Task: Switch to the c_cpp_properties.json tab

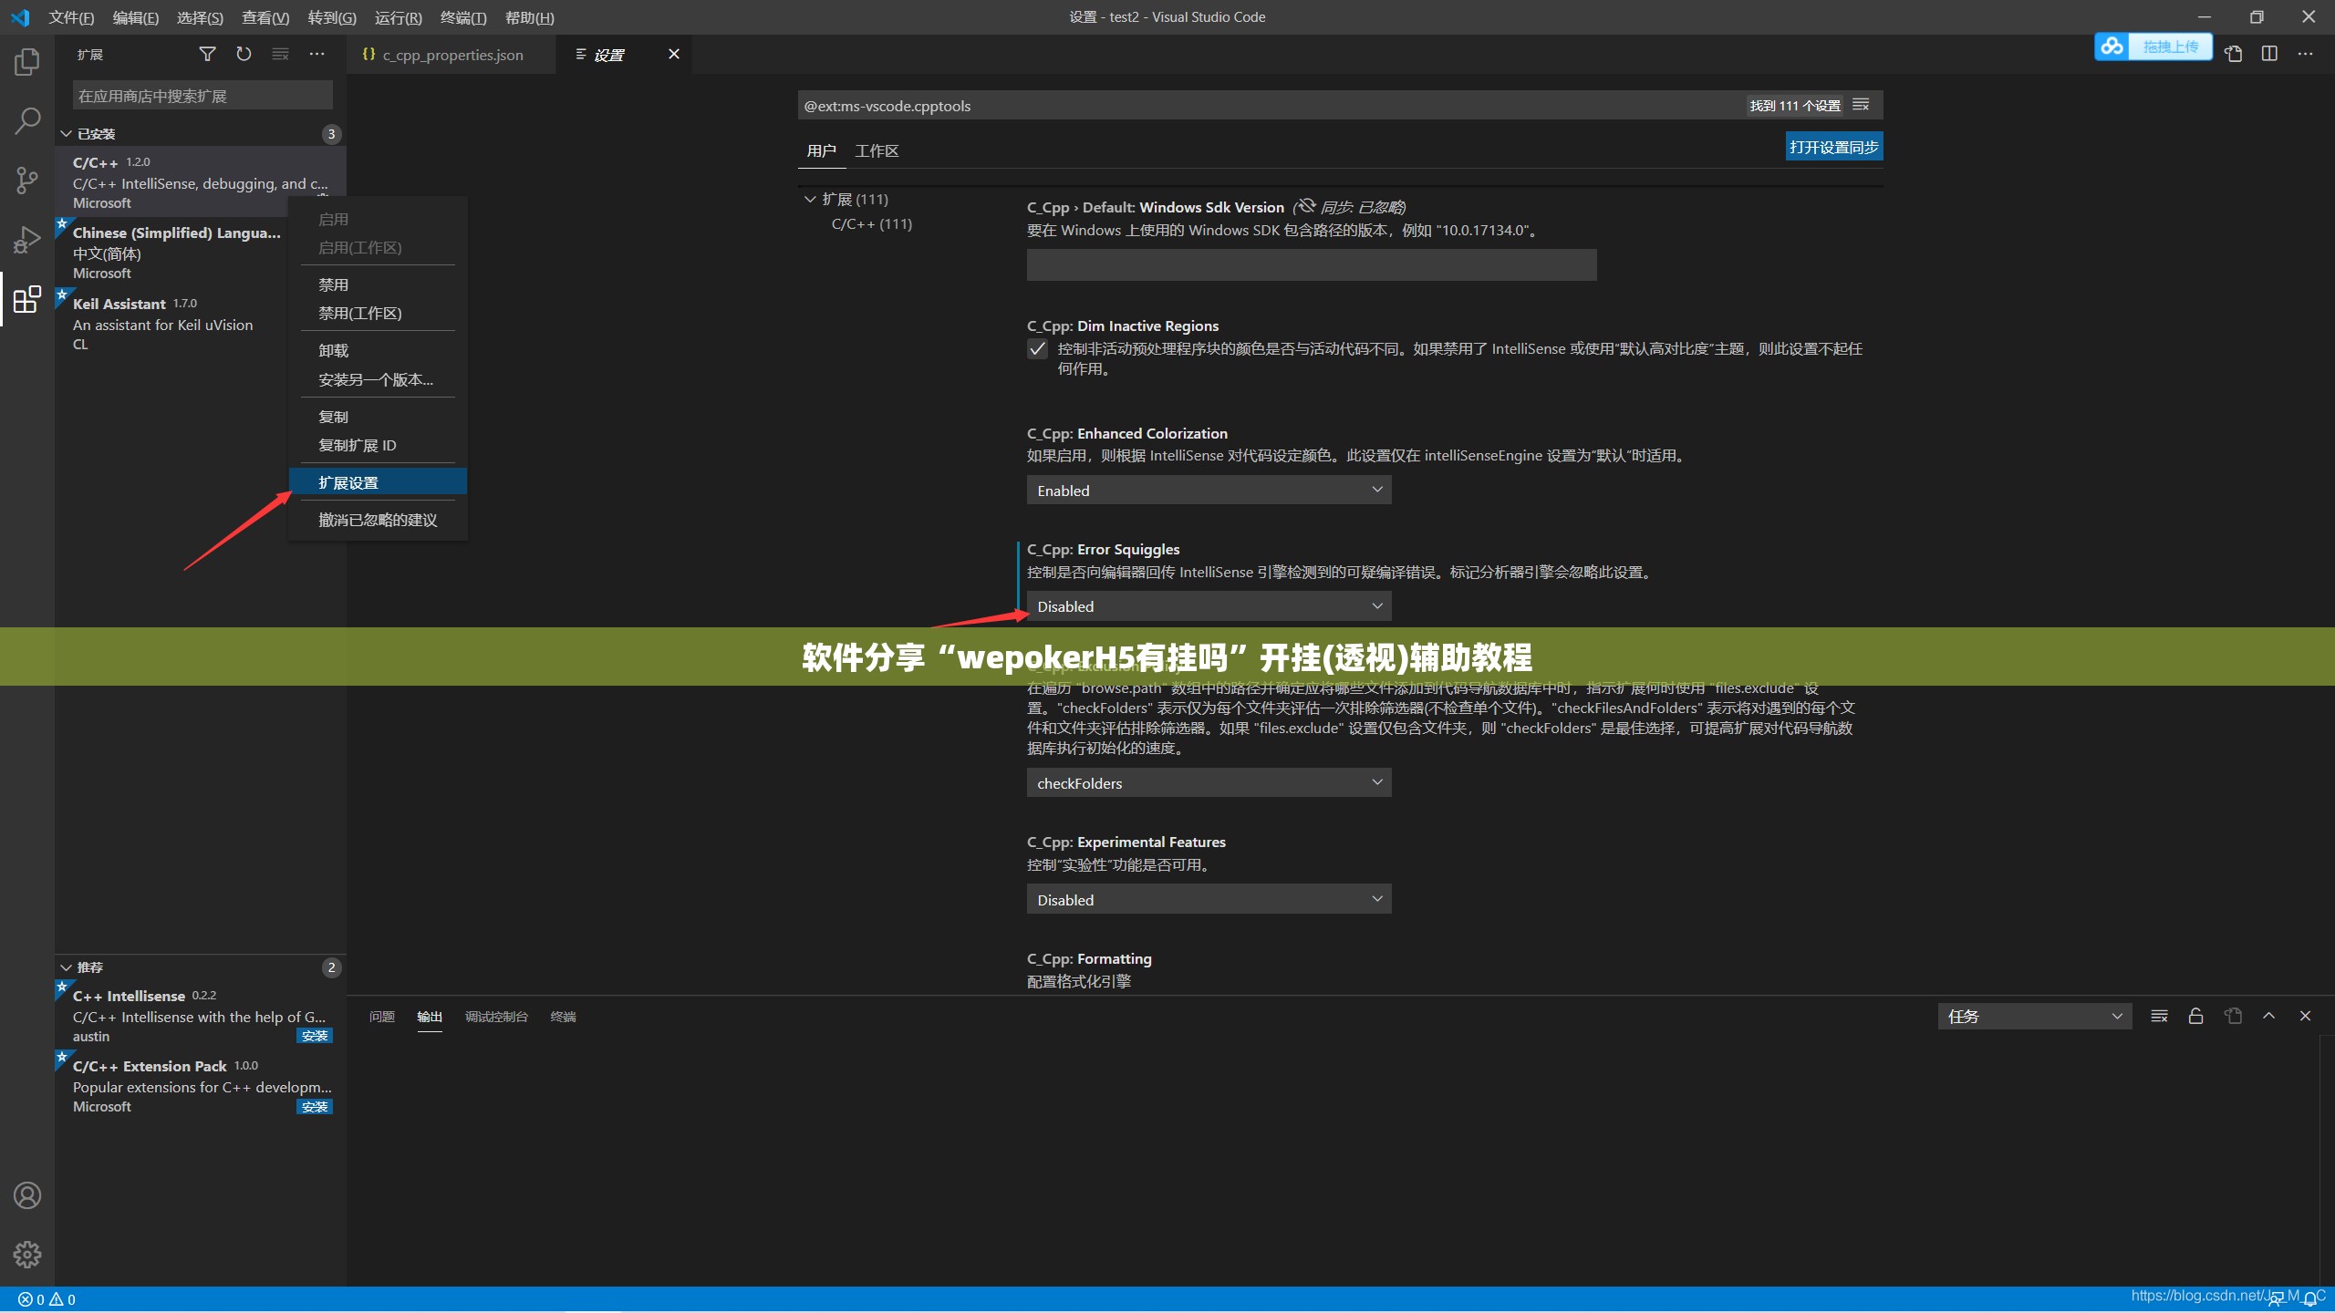Action: coord(451,55)
